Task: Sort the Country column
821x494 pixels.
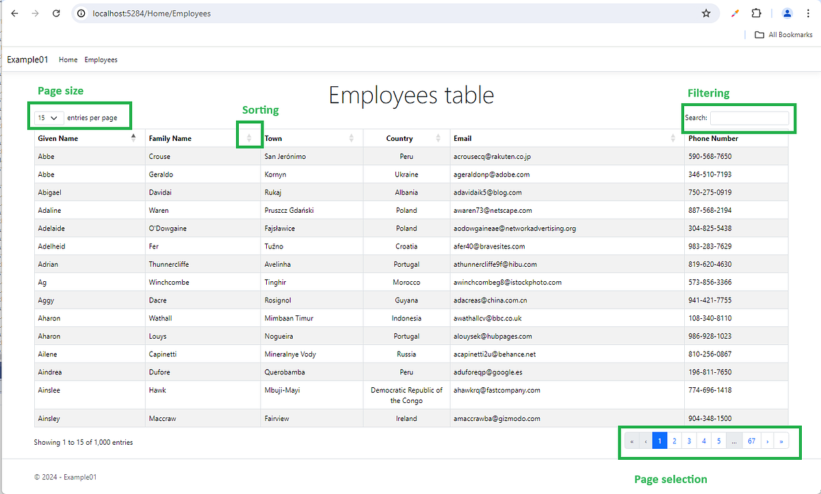Action: tap(439, 138)
